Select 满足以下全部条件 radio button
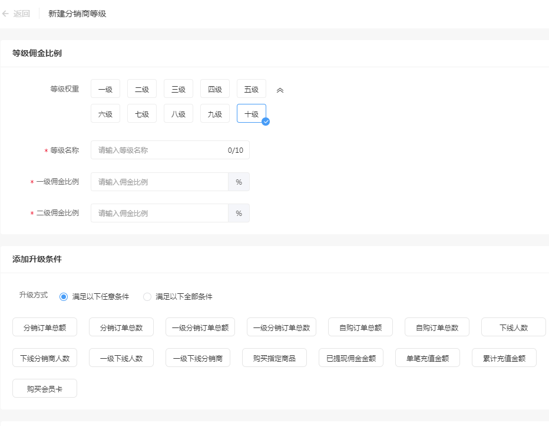Image resolution: width=549 pixels, height=426 pixels. [147, 297]
